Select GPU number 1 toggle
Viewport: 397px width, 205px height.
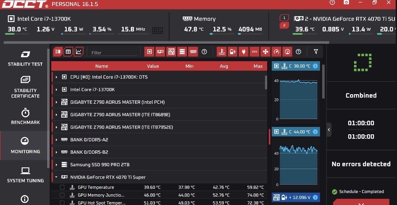tap(284, 18)
